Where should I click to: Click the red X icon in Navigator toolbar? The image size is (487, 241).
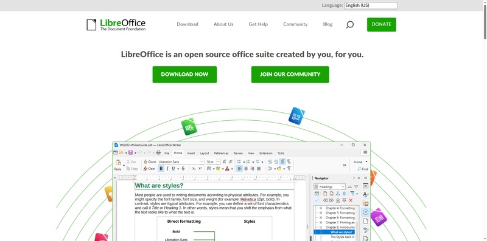coord(351,200)
